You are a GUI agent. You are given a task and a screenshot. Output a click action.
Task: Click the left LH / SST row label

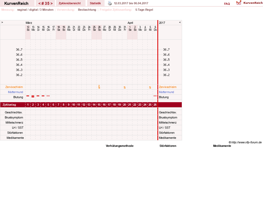pyautogui.click(x=18, y=128)
